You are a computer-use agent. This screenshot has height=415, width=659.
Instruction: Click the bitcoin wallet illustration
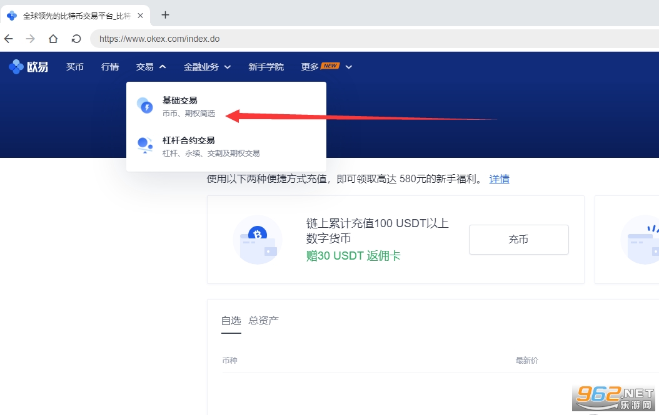coord(258,240)
